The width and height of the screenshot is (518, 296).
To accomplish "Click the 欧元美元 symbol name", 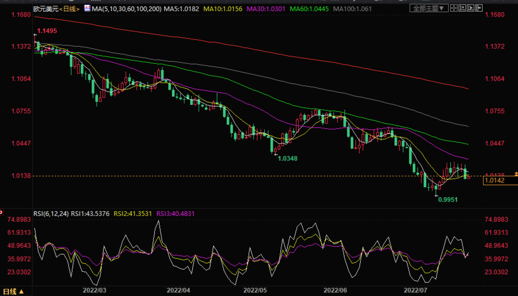I will pyautogui.click(x=46, y=9).
